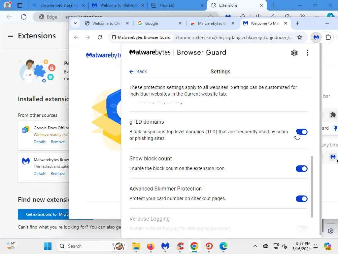Open a new Chrome tab
The height and width of the screenshot is (254, 338).
(x=297, y=23)
